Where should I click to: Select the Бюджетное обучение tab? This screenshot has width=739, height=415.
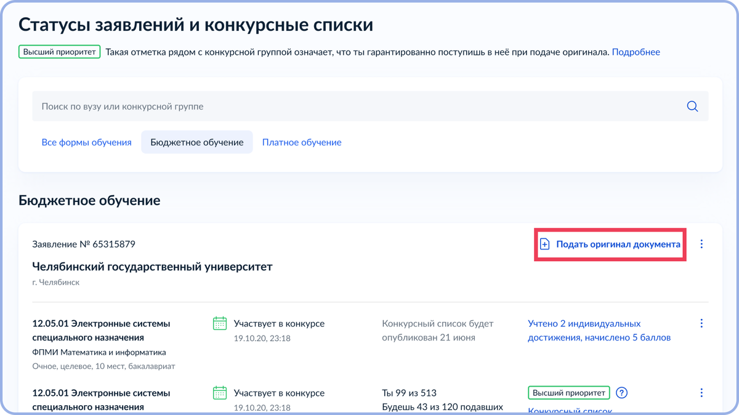point(197,142)
